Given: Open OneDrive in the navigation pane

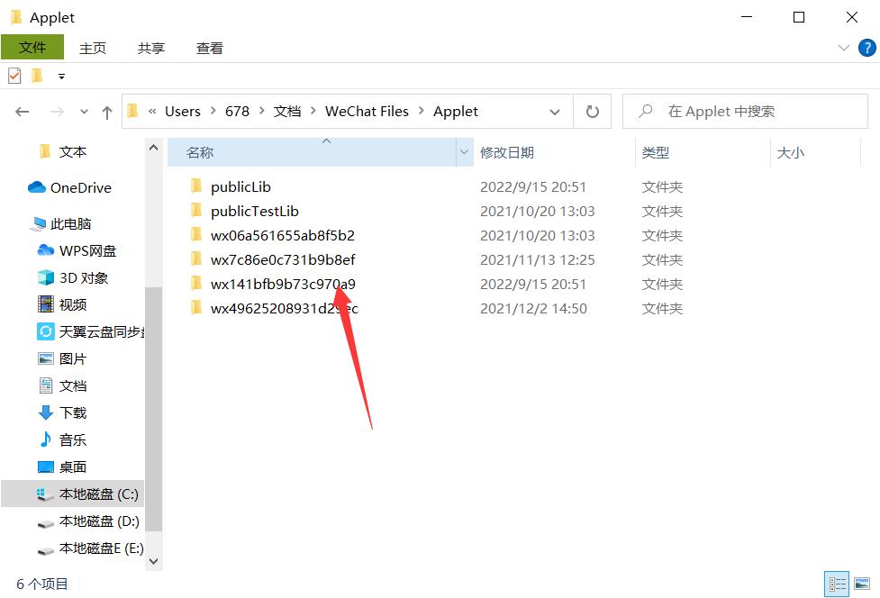Looking at the screenshot, I should 81,188.
